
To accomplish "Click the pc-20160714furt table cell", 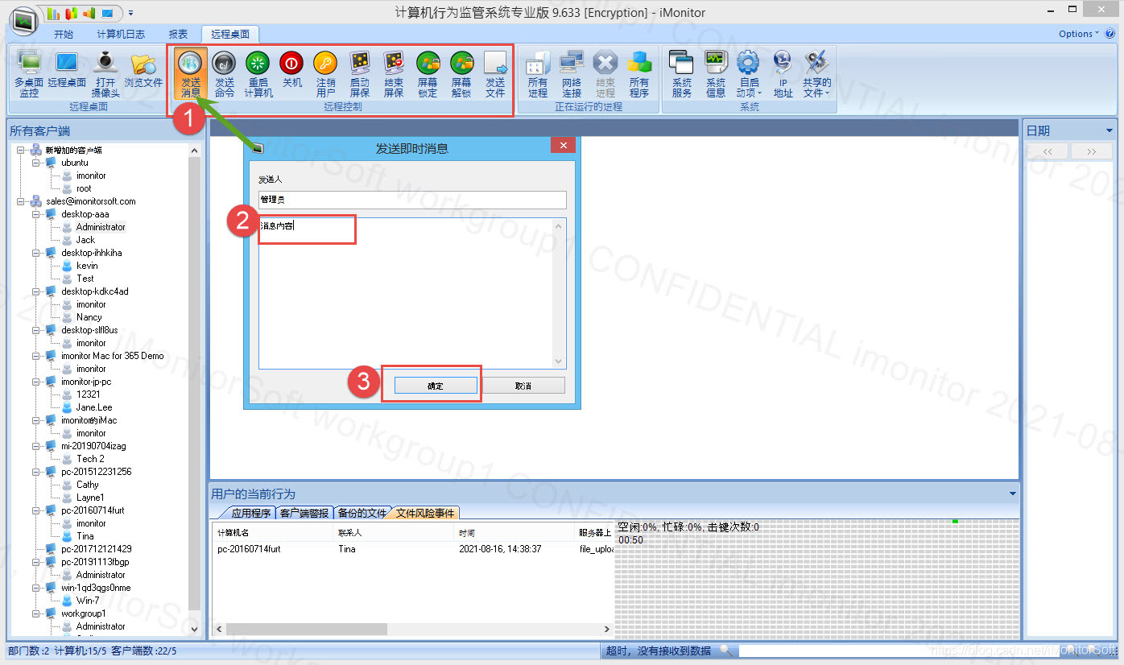I will (x=249, y=549).
